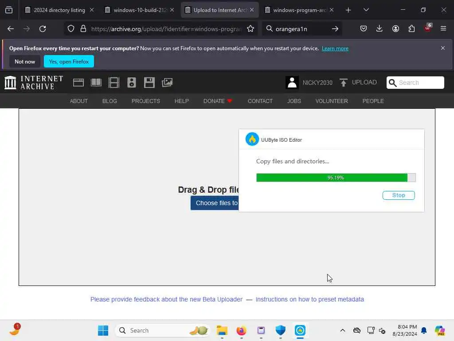
Task: Switch to the 20324 directory listing tab
Action: coord(59,10)
